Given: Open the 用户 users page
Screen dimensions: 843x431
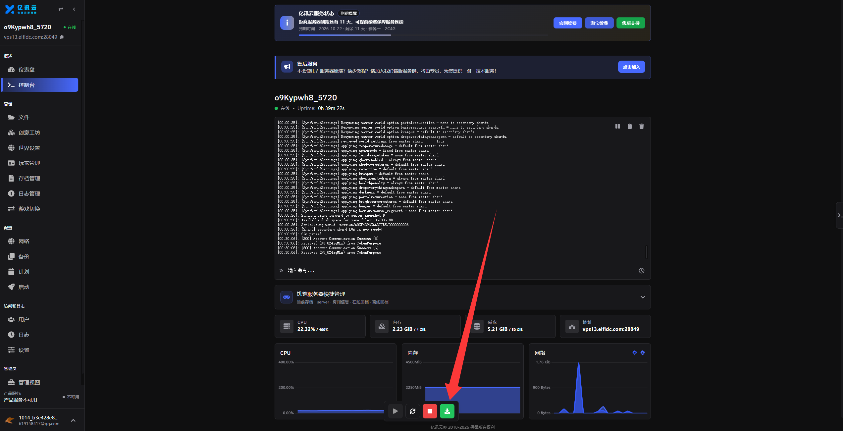Looking at the screenshot, I should [40, 319].
